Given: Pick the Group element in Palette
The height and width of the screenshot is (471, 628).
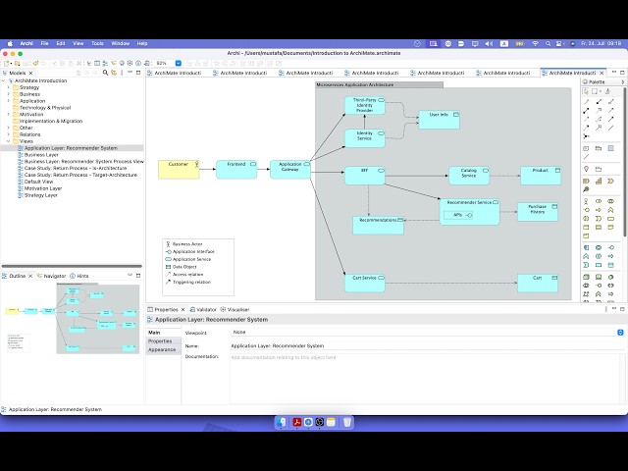Looking at the screenshot, I should (599, 148).
